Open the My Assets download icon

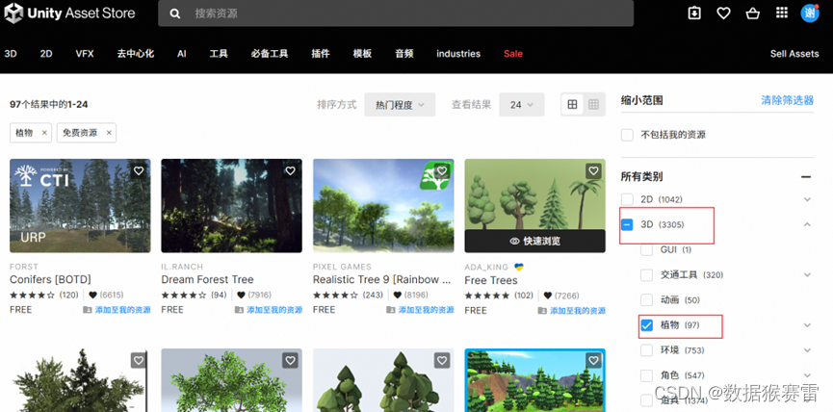tap(694, 13)
